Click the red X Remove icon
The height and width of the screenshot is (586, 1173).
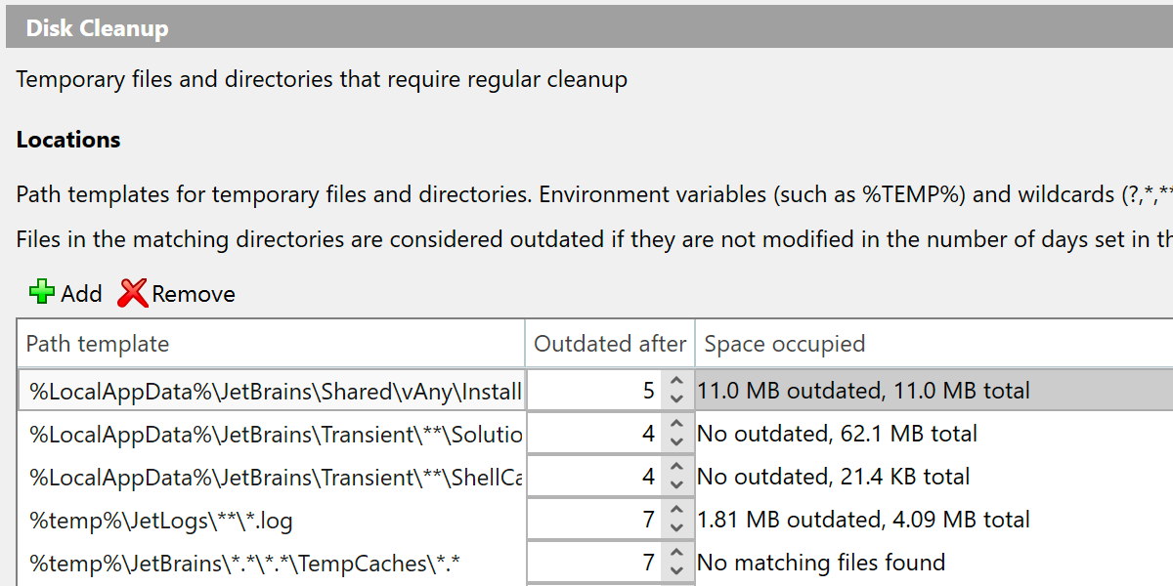tap(133, 293)
